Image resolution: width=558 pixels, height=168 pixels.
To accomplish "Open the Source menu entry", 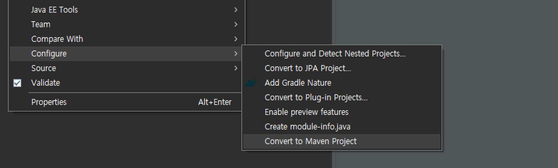I will [x=126, y=68].
